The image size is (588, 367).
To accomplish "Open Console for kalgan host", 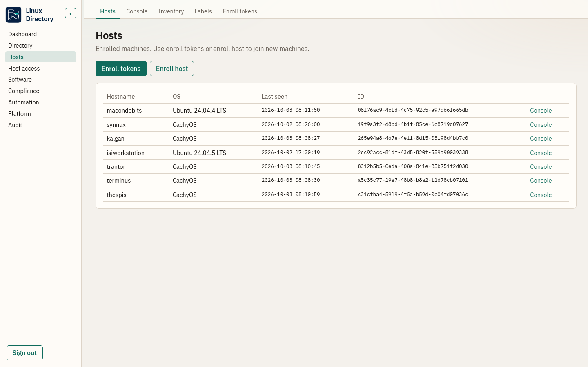I will point(541,139).
